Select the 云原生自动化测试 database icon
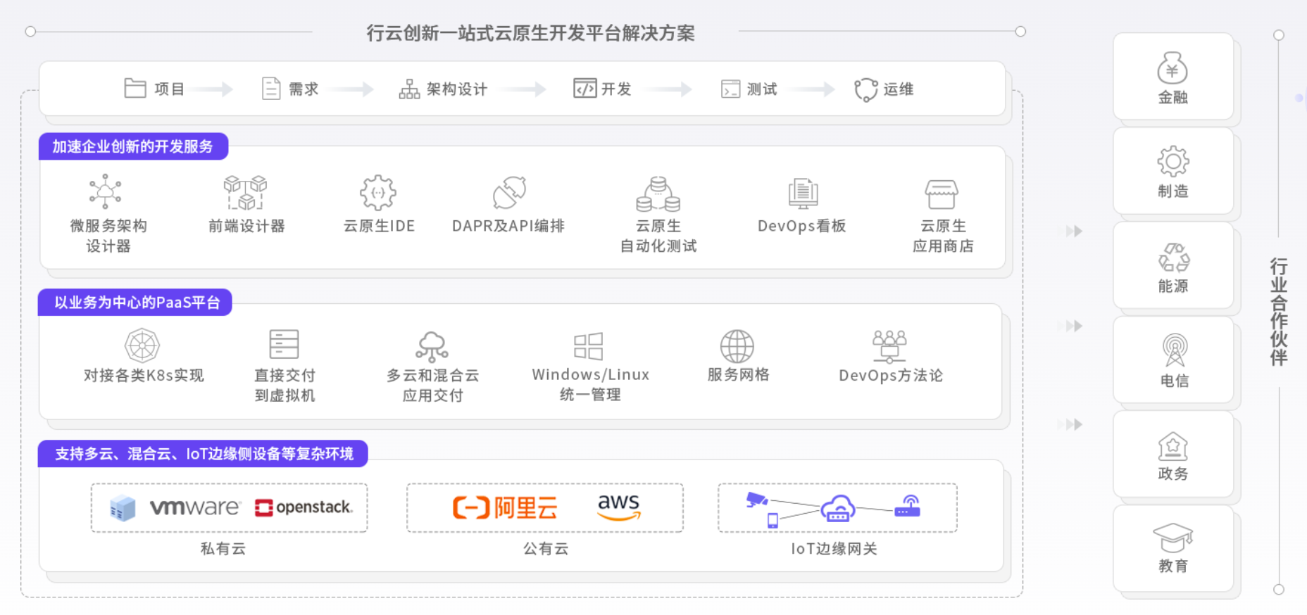Image resolution: width=1307 pixels, height=615 pixels. pyautogui.click(x=658, y=194)
